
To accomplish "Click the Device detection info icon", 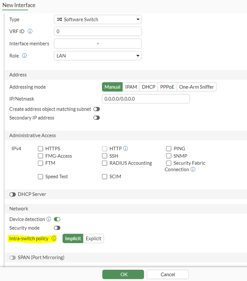I will (x=49, y=219).
